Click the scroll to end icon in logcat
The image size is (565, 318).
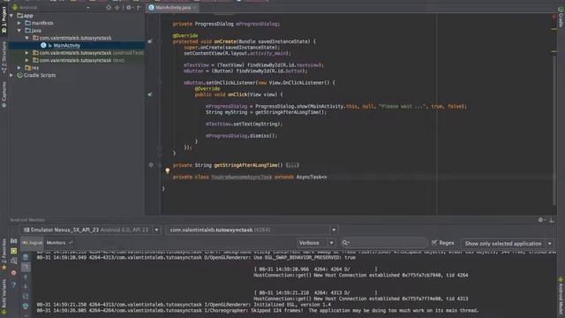pos(26,267)
